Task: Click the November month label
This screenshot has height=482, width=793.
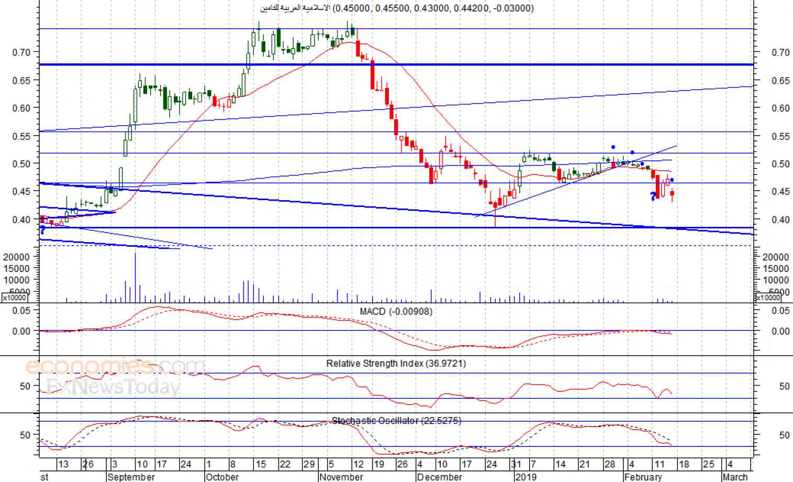Action: [341, 477]
